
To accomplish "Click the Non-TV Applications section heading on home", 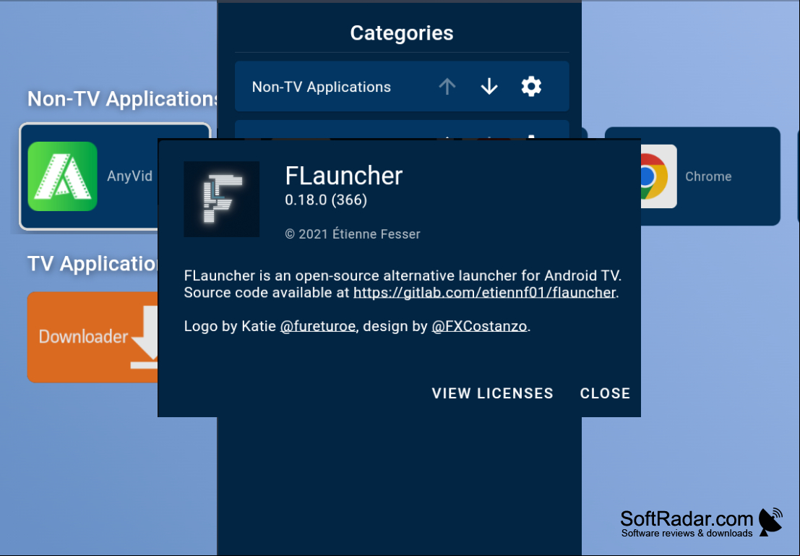I will (x=122, y=99).
